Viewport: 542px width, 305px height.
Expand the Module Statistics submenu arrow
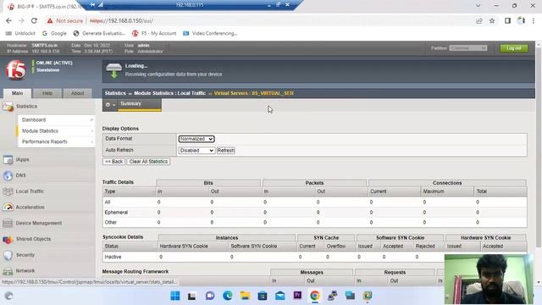pos(91,130)
